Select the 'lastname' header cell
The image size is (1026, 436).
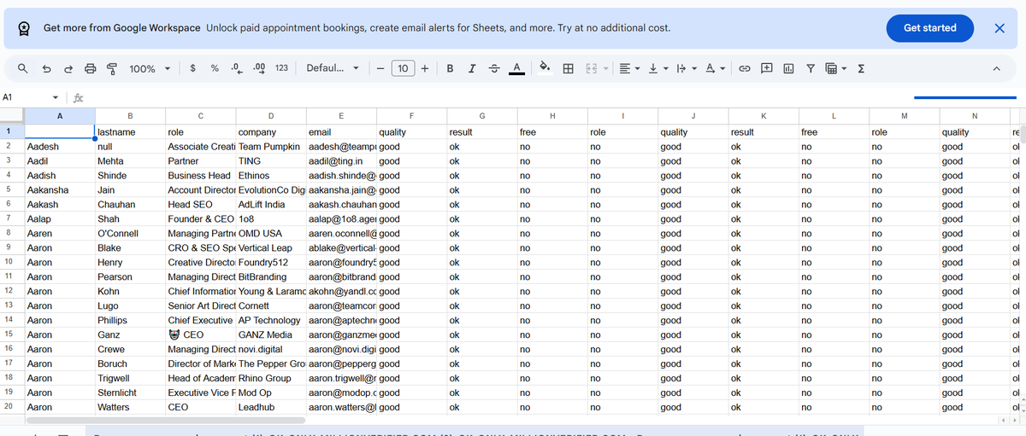tap(129, 132)
